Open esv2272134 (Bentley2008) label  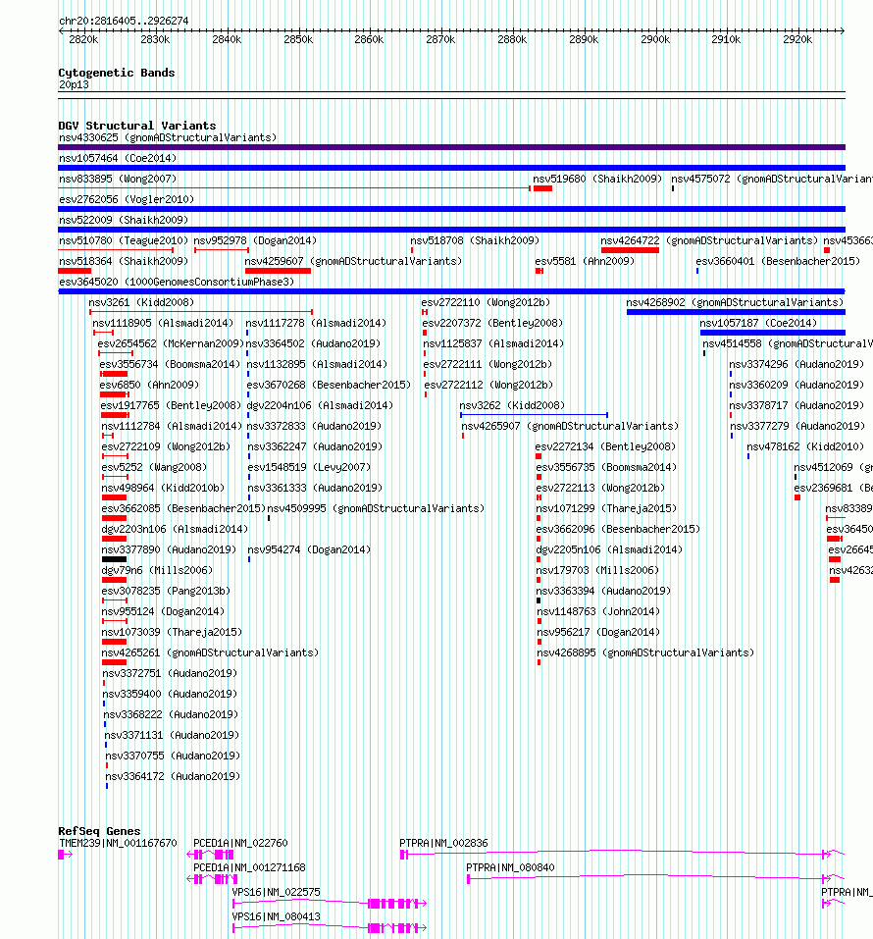pos(605,446)
